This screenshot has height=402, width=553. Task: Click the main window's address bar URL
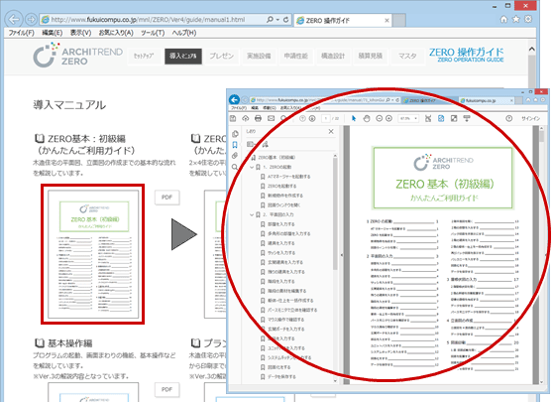pyautogui.click(x=148, y=20)
